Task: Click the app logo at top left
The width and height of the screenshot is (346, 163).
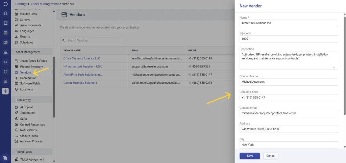Action: pos(5,4)
